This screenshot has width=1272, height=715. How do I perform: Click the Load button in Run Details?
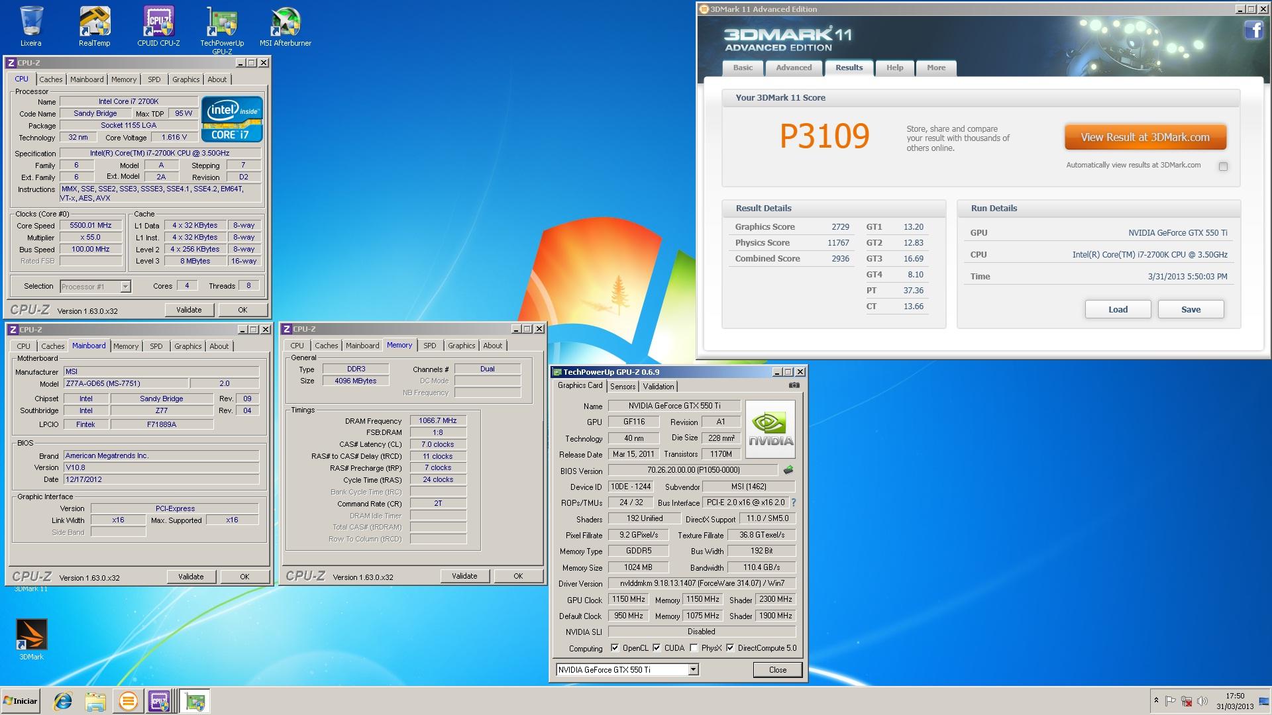coord(1118,309)
